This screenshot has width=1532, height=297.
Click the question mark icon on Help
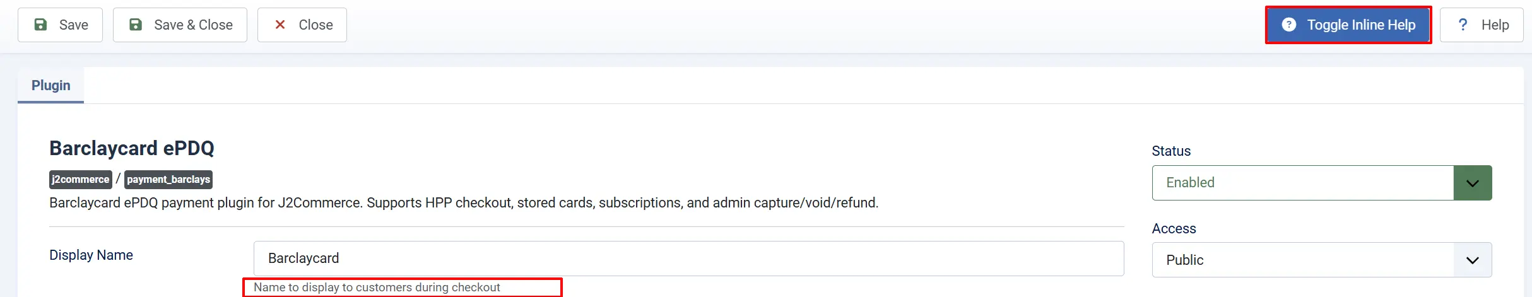(1463, 25)
